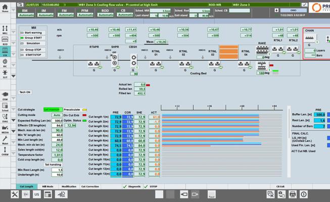Expand the dark arrow next to DIAG

pos(13,120)
